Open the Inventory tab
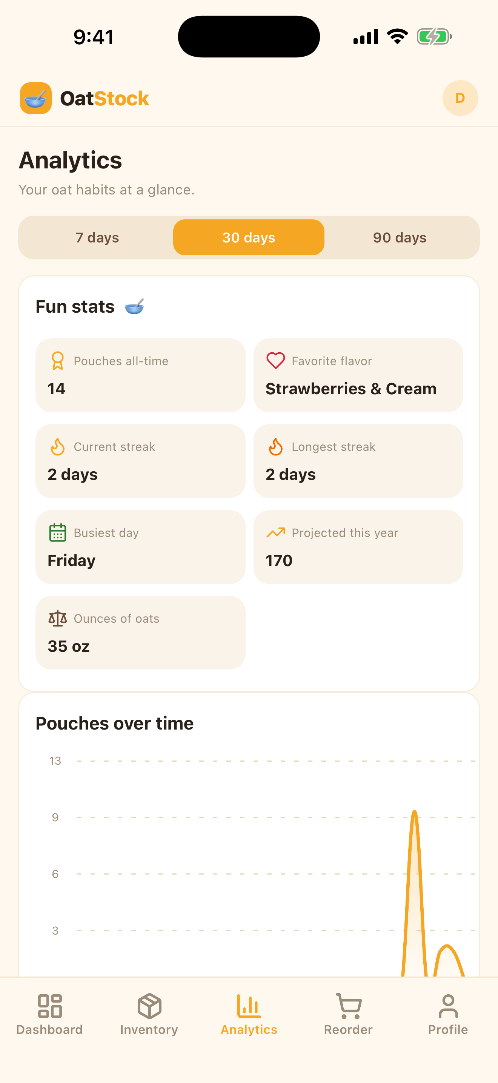This screenshot has height=1083, width=498. tap(149, 1015)
